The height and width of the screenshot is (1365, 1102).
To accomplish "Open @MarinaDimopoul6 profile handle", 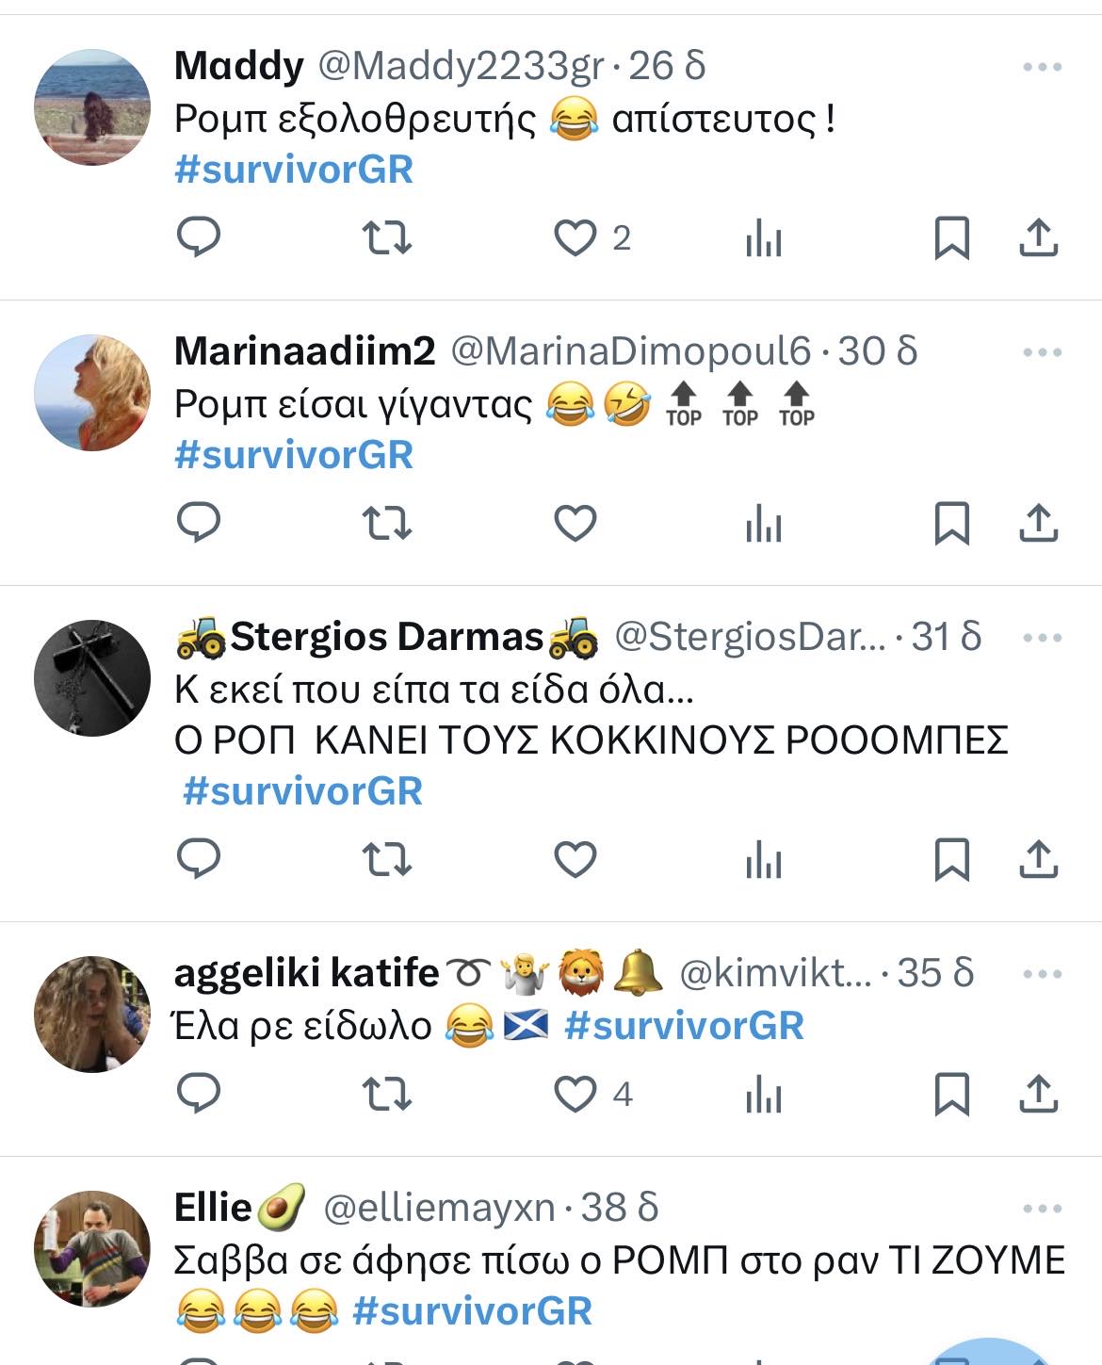I will (x=630, y=351).
